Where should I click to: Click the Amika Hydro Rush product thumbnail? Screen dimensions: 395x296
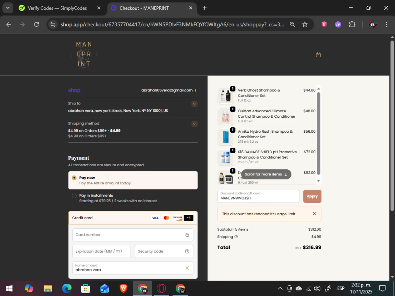226,137
